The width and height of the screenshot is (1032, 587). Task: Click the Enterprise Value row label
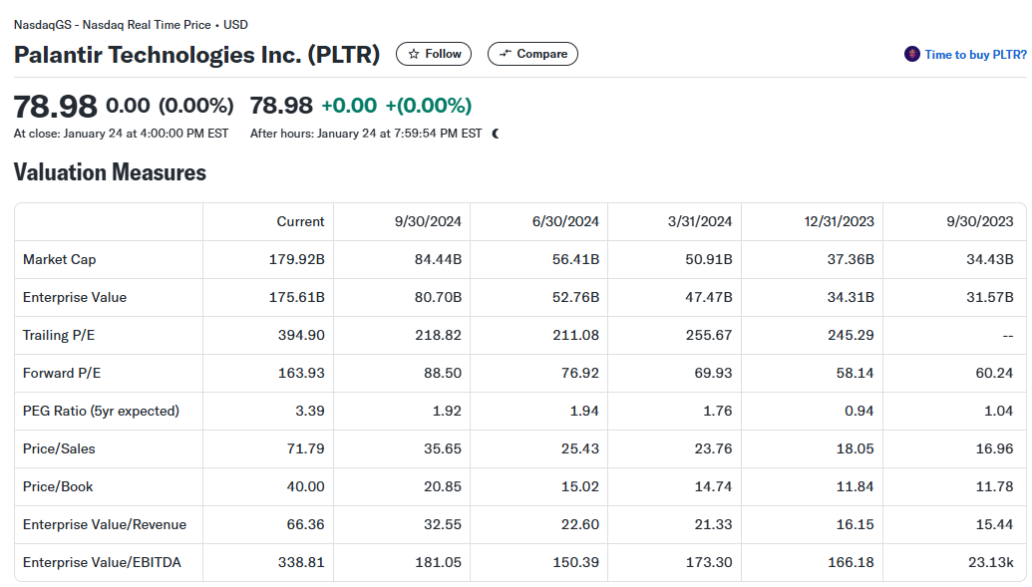tap(75, 297)
